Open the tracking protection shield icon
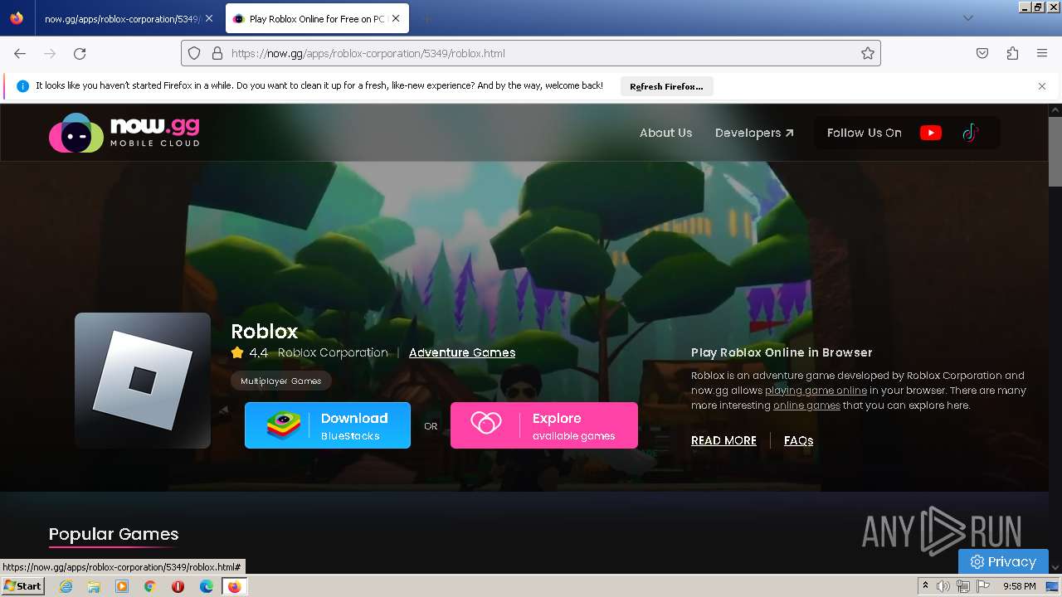The image size is (1062, 597). click(x=194, y=53)
